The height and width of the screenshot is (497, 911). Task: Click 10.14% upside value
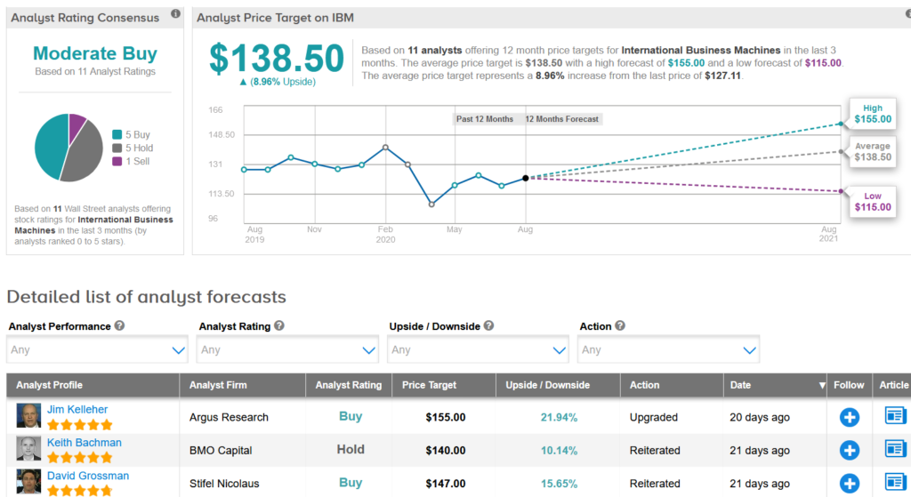tap(559, 451)
